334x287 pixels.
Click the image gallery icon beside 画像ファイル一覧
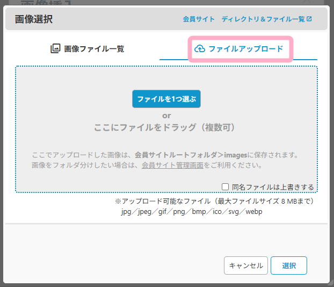[x=55, y=49]
